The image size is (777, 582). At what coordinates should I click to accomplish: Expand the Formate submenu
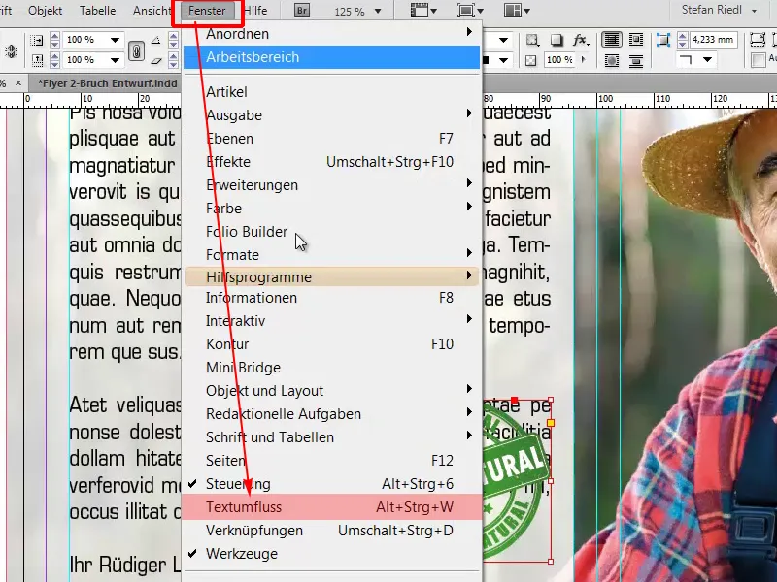click(331, 255)
